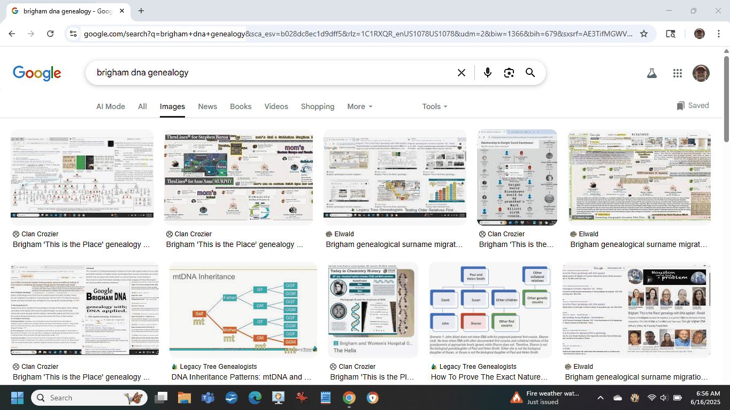Show hidden system tray icons chevron
Screen dimensions: 730x410
600,398
